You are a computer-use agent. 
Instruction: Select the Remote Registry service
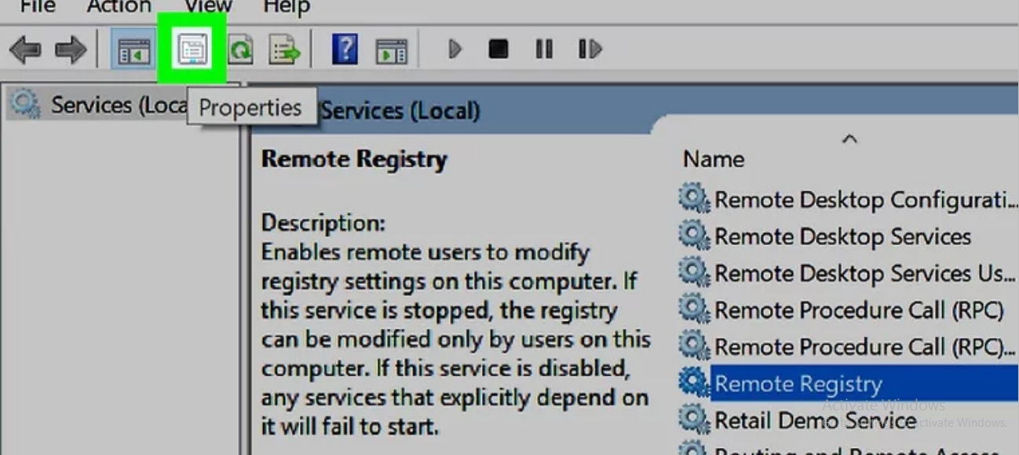[849, 384]
